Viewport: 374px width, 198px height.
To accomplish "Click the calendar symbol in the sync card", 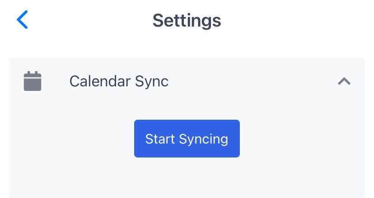I will click(33, 81).
